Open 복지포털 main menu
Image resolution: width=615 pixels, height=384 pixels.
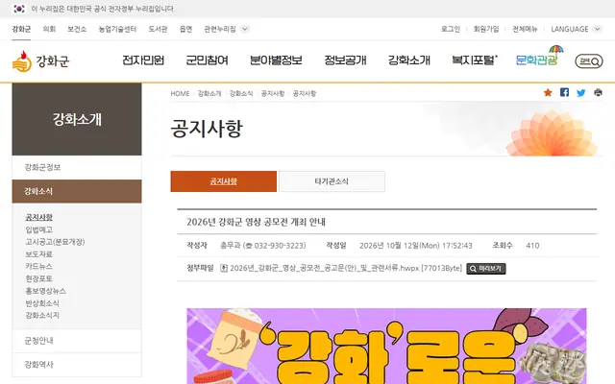point(475,60)
